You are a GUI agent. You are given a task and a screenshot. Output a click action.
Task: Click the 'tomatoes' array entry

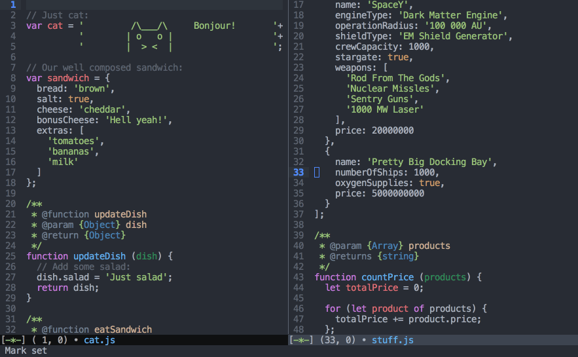click(75, 141)
